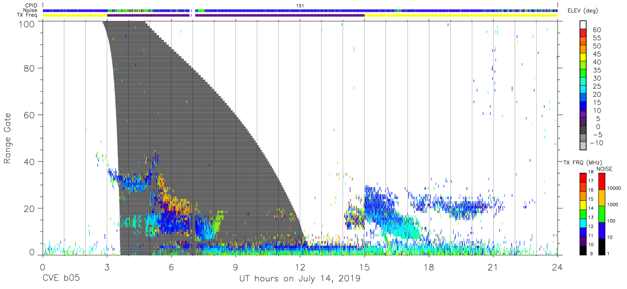Click the UT hours on July 14, 2019 title

(300, 278)
